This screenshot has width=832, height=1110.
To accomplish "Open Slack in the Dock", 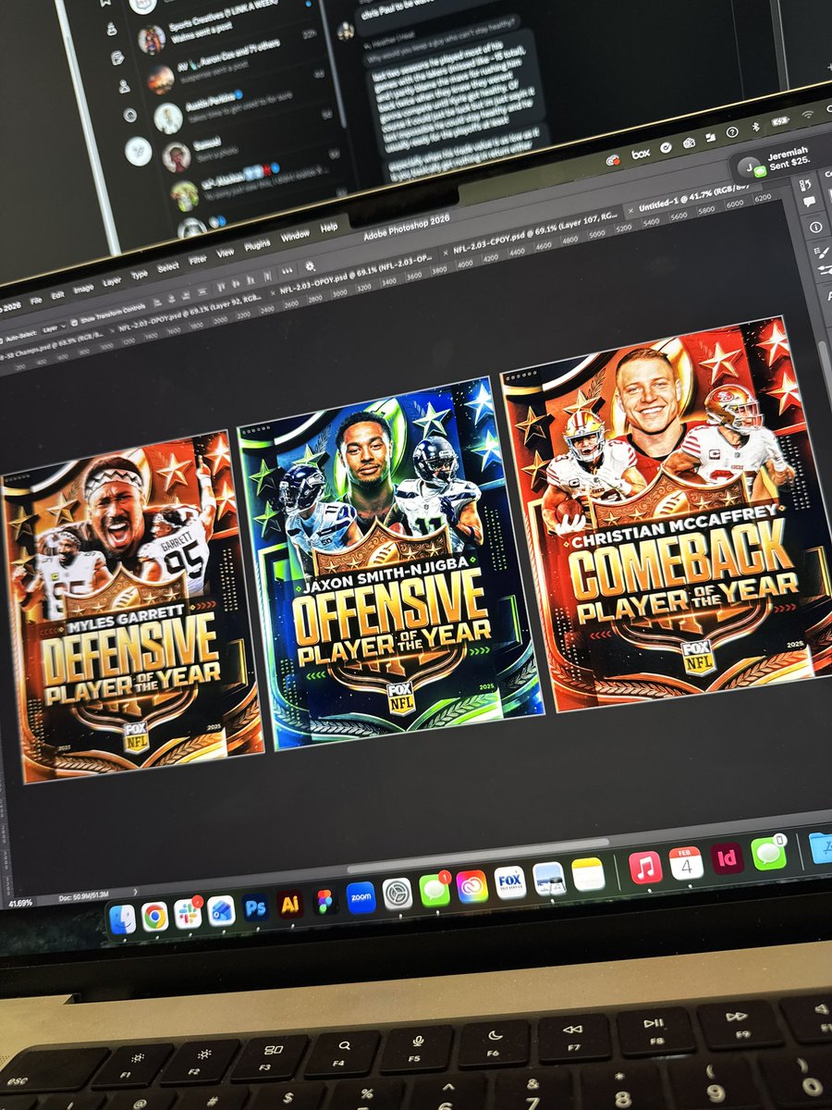I will tap(188, 914).
